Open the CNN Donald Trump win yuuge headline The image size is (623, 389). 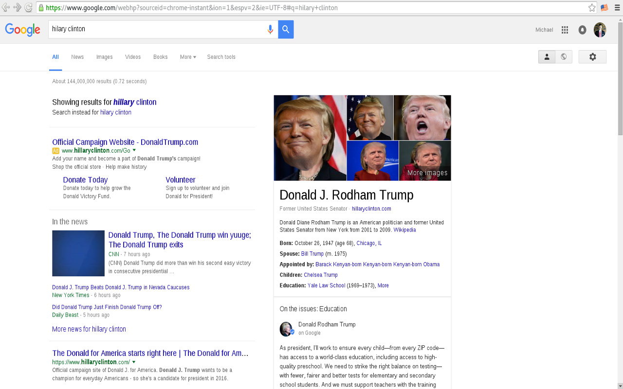click(x=180, y=240)
